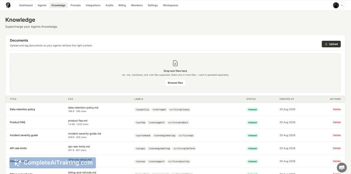Viewport: 351px width, 174px height.
Task: Click the incident-severity-guide.md file name
Action: pos(85,134)
